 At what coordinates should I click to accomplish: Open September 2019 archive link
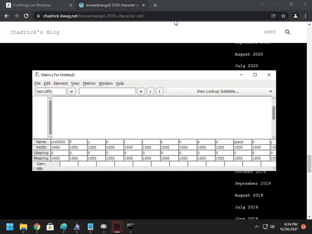click(x=253, y=183)
